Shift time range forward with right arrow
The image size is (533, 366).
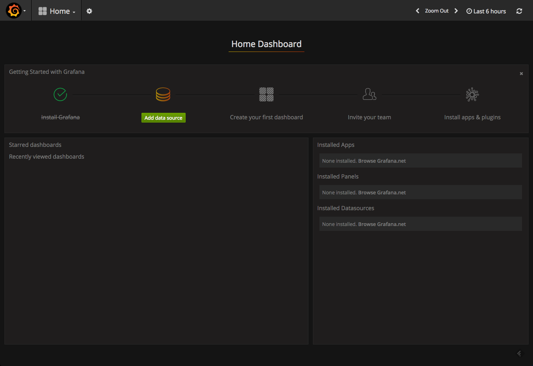(456, 11)
